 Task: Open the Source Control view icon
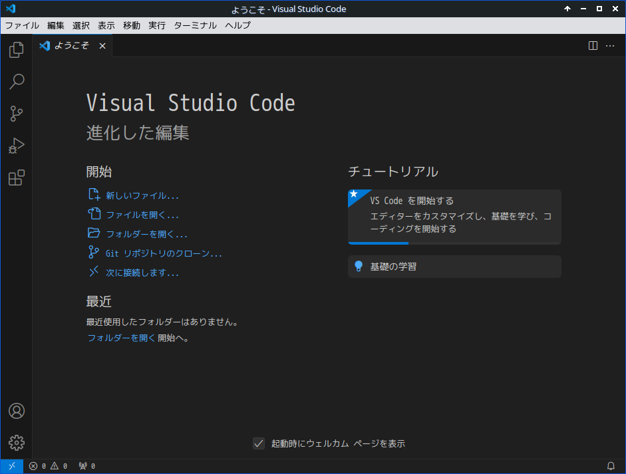17,114
